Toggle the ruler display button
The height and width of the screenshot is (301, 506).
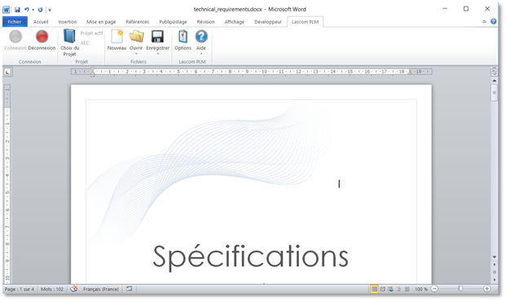(x=494, y=72)
